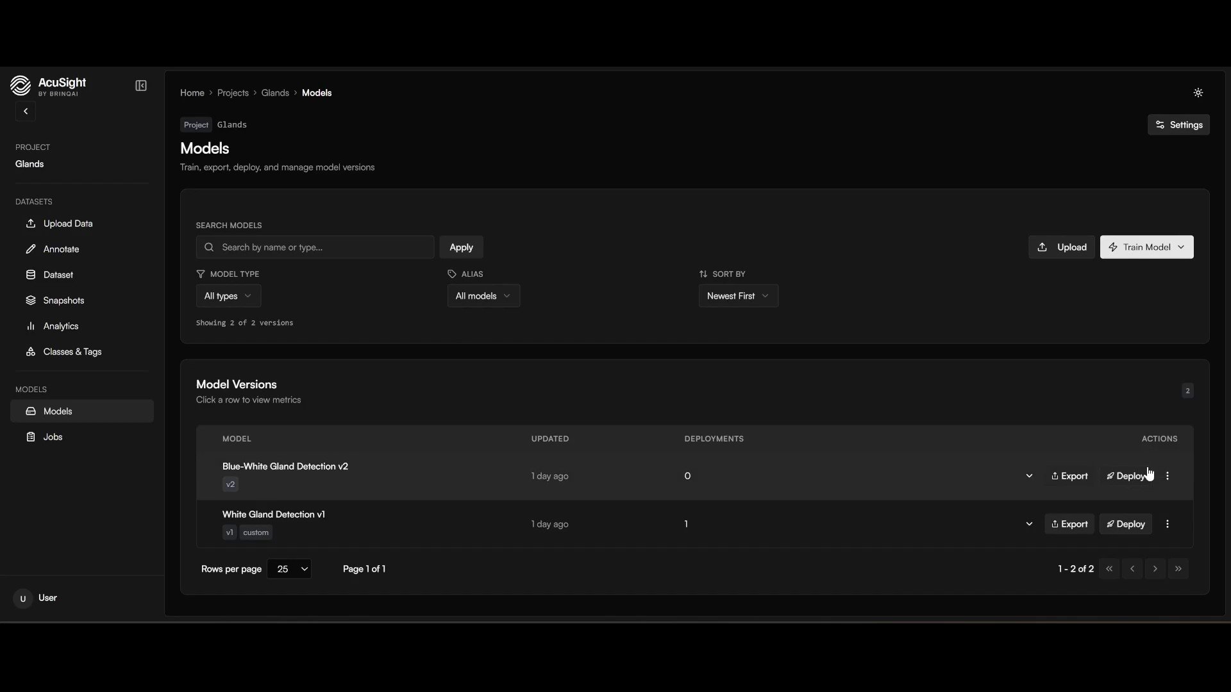Screen dimensions: 1231x692
Task: Click the back arrow under AcuSight logo
Action: (26, 111)
